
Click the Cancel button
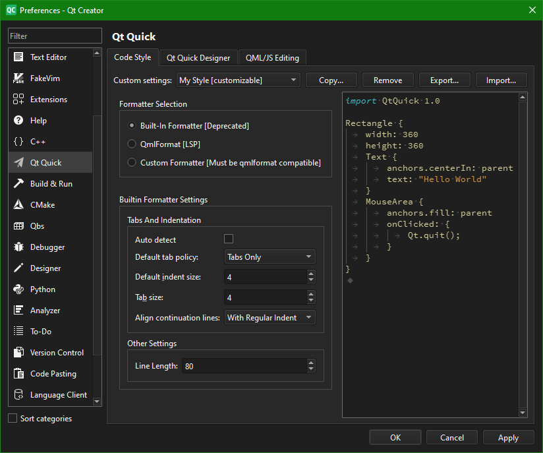(451, 437)
